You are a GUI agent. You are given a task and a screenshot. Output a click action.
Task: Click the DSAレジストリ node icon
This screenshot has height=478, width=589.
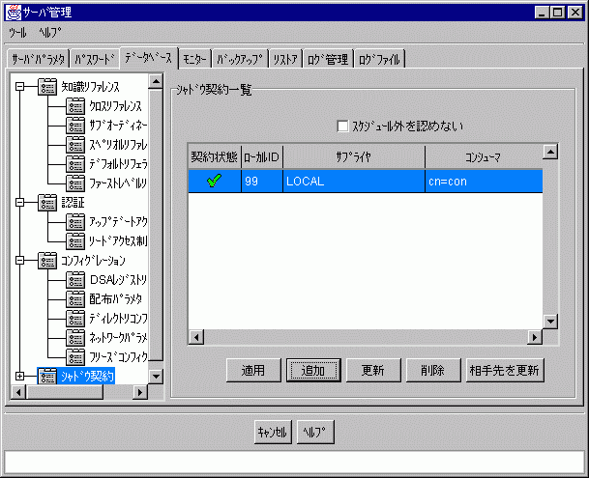75,280
